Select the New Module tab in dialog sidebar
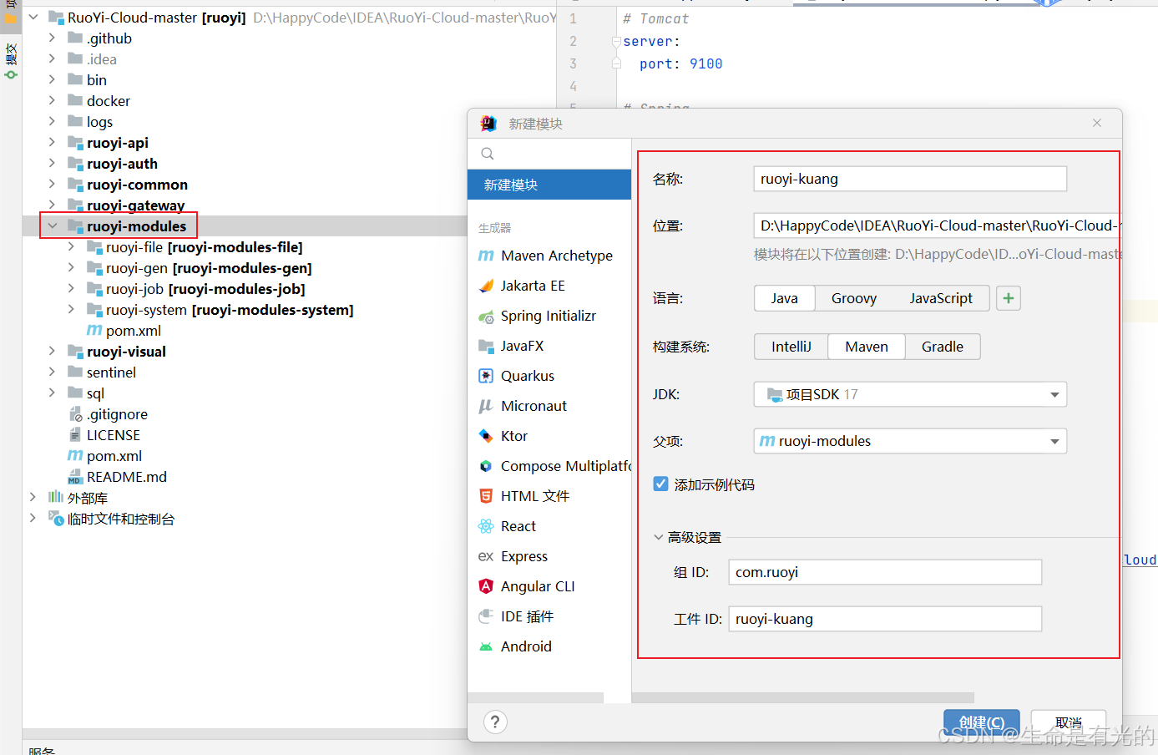1158x755 pixels. [x=549, y=185]
